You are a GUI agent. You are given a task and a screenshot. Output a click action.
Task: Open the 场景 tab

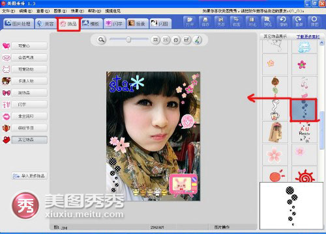coord(138,23)
